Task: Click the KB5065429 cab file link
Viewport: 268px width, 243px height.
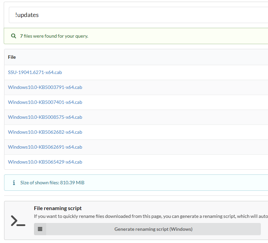Action: 45,162
